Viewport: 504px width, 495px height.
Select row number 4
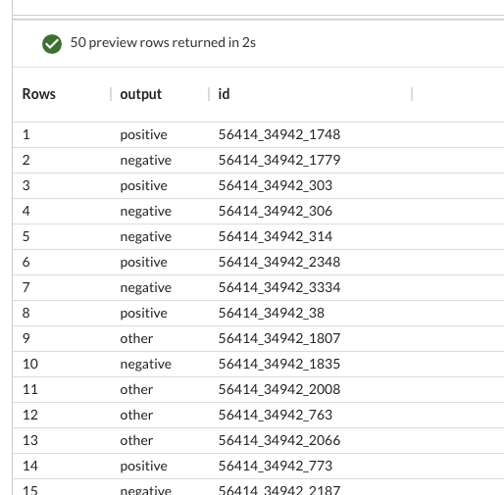26,211
